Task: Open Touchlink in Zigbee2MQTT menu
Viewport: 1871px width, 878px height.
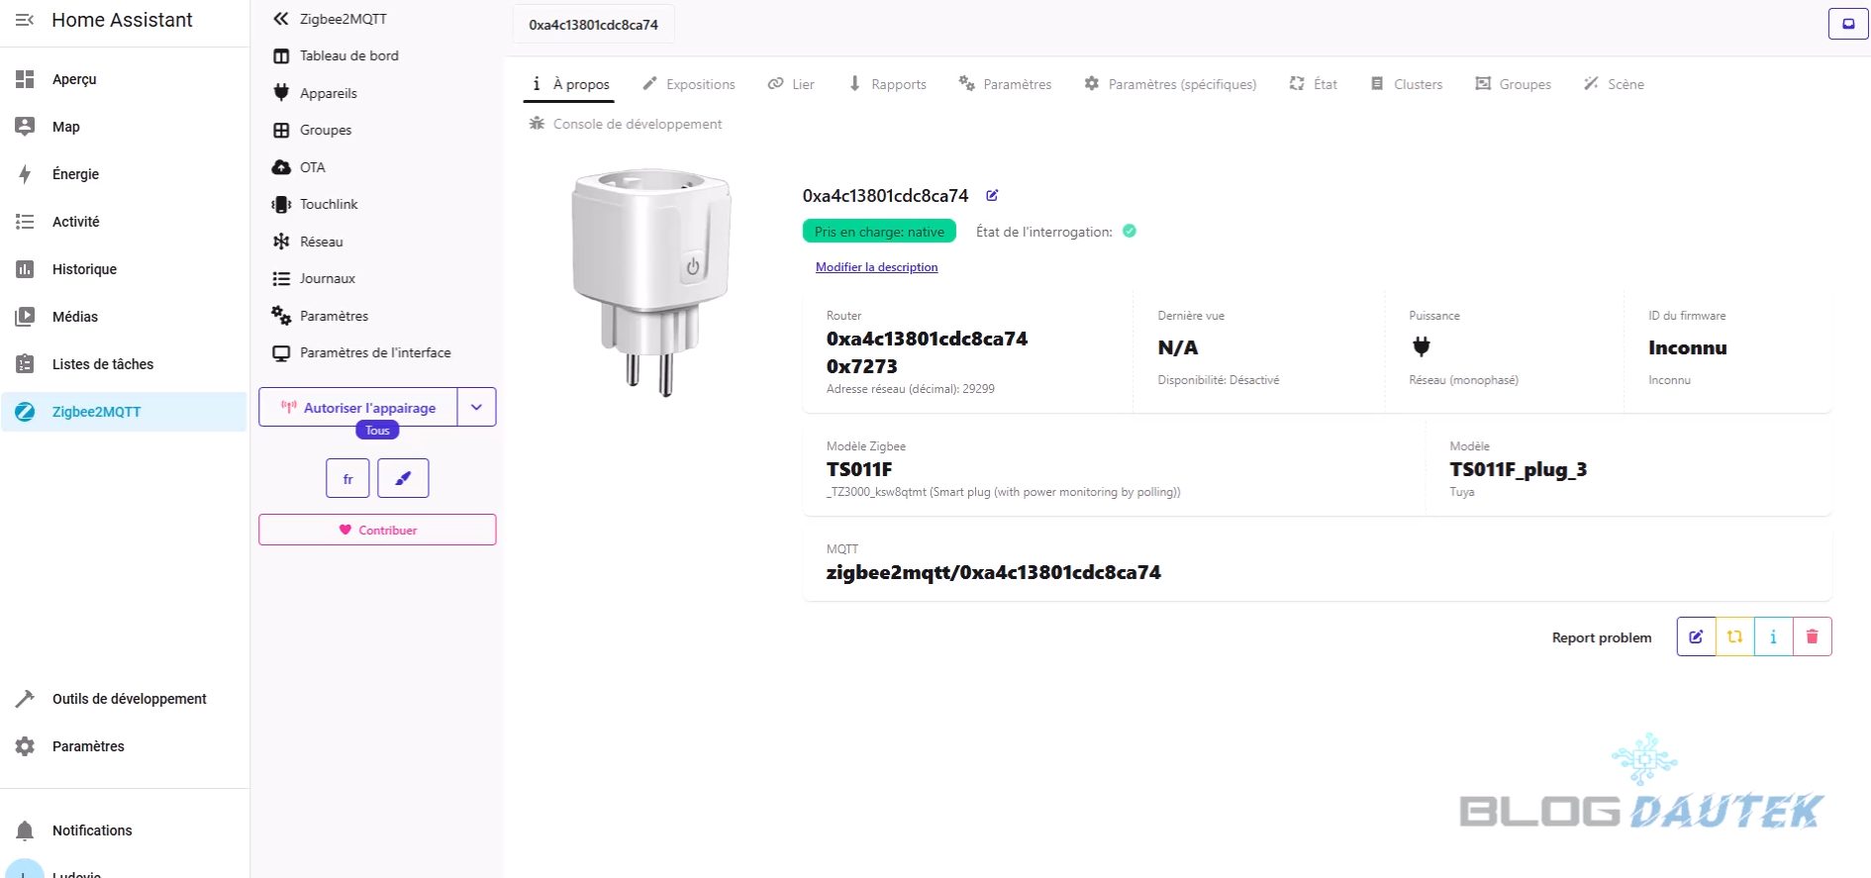Action: [329, 204]
